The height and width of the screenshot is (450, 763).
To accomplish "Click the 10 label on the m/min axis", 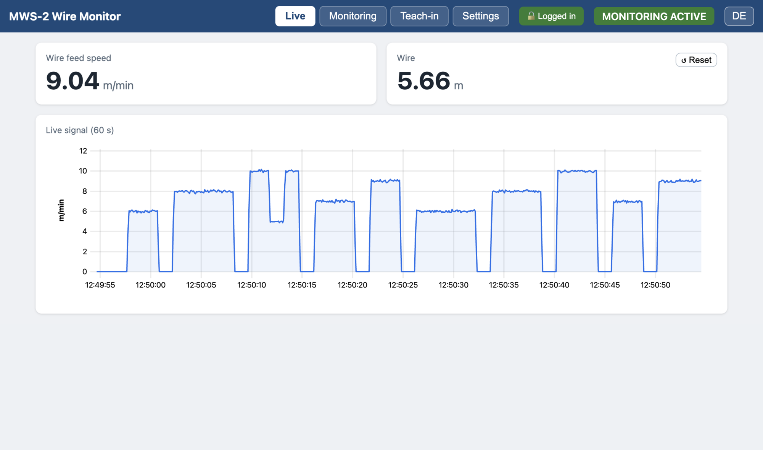I will pyautogui.click(x=83, y=171).
